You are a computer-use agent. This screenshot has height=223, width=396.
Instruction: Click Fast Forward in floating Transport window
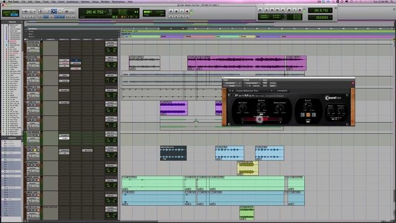[x=277, y=10]
